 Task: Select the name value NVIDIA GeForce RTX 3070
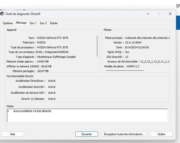tap(52, 38)
